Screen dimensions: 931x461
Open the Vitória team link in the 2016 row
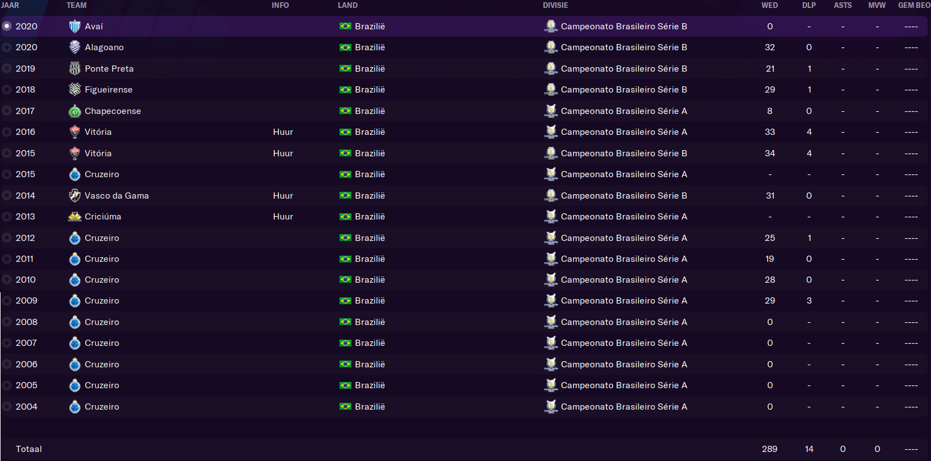(x=98, y=132)
